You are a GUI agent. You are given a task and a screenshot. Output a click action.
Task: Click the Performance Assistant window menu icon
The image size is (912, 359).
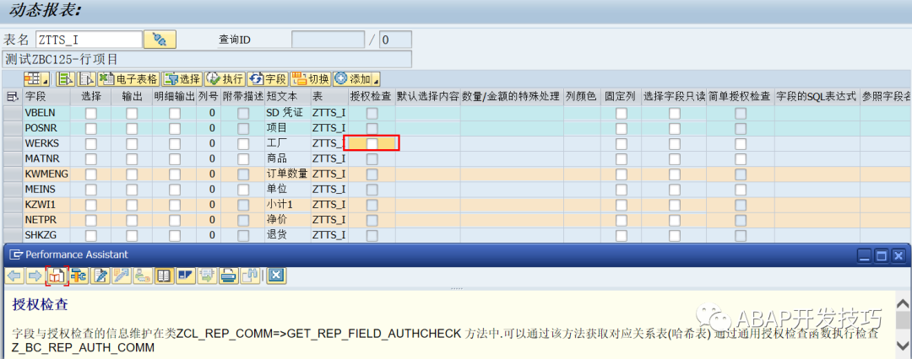[16, 255]
